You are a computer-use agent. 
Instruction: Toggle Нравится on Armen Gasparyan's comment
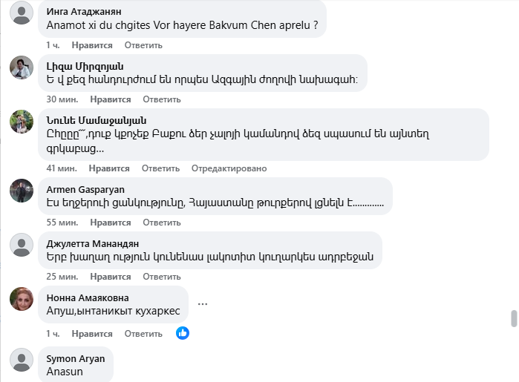click(110, 223)
